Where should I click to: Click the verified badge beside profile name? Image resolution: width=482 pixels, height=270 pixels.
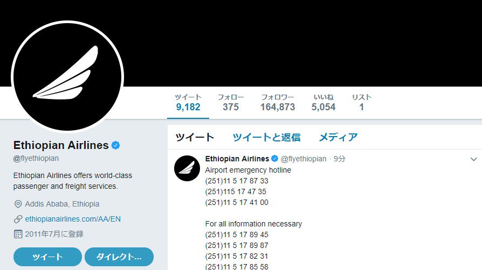tap(115, 145)
